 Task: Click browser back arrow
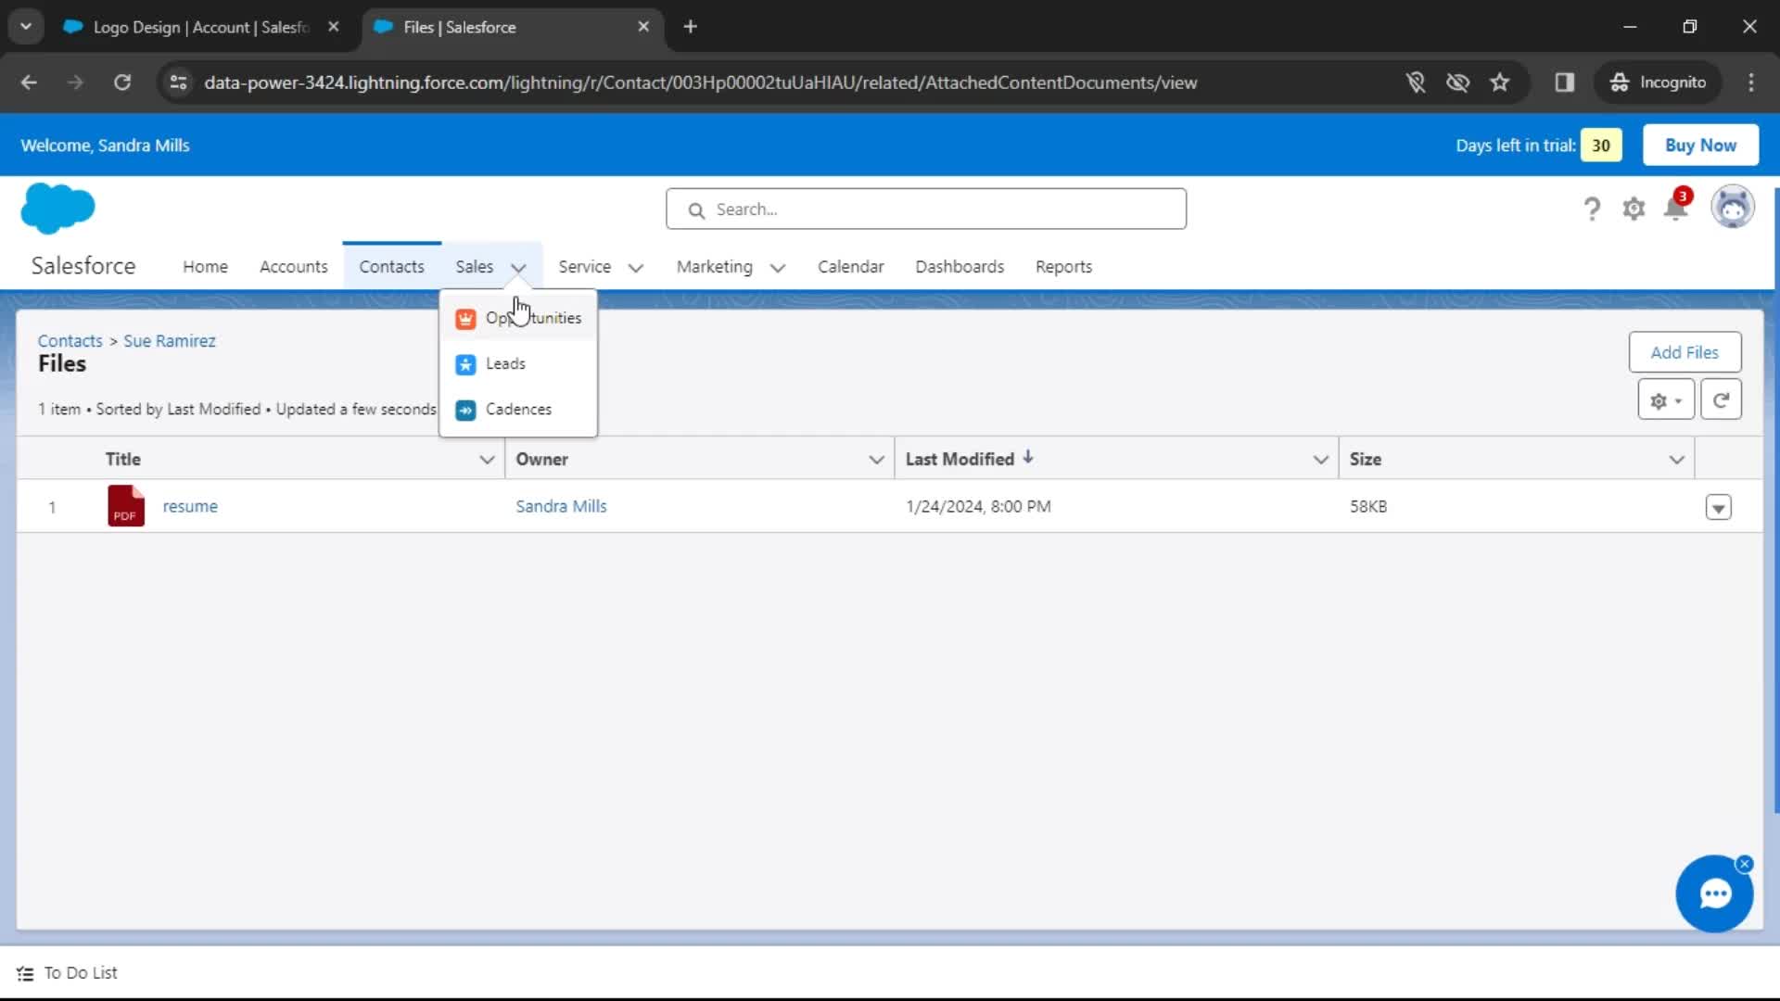29,82
